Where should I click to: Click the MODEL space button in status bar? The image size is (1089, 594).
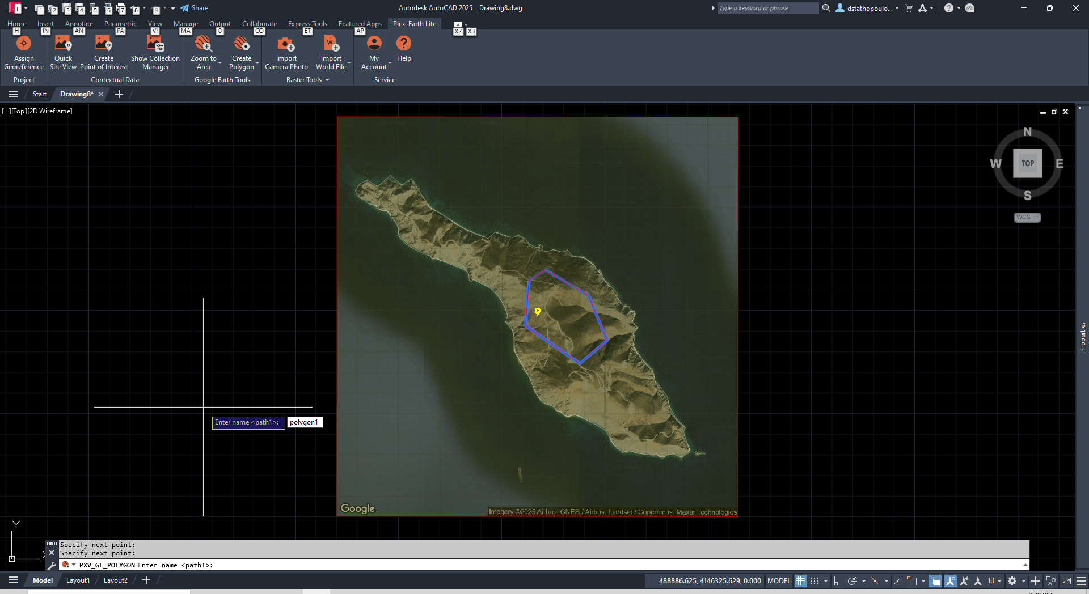click(779, 581)
